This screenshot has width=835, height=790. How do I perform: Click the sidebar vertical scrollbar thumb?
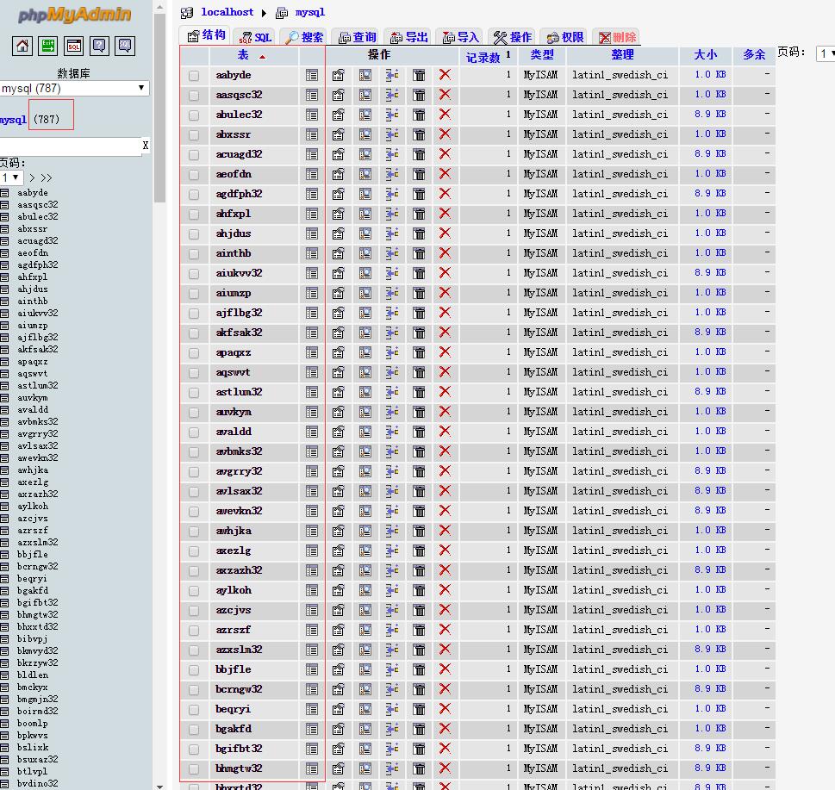coord(159,108)
